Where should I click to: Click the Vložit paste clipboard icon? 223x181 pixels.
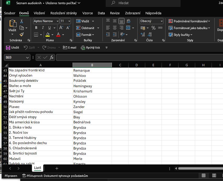tap(13, 23)
